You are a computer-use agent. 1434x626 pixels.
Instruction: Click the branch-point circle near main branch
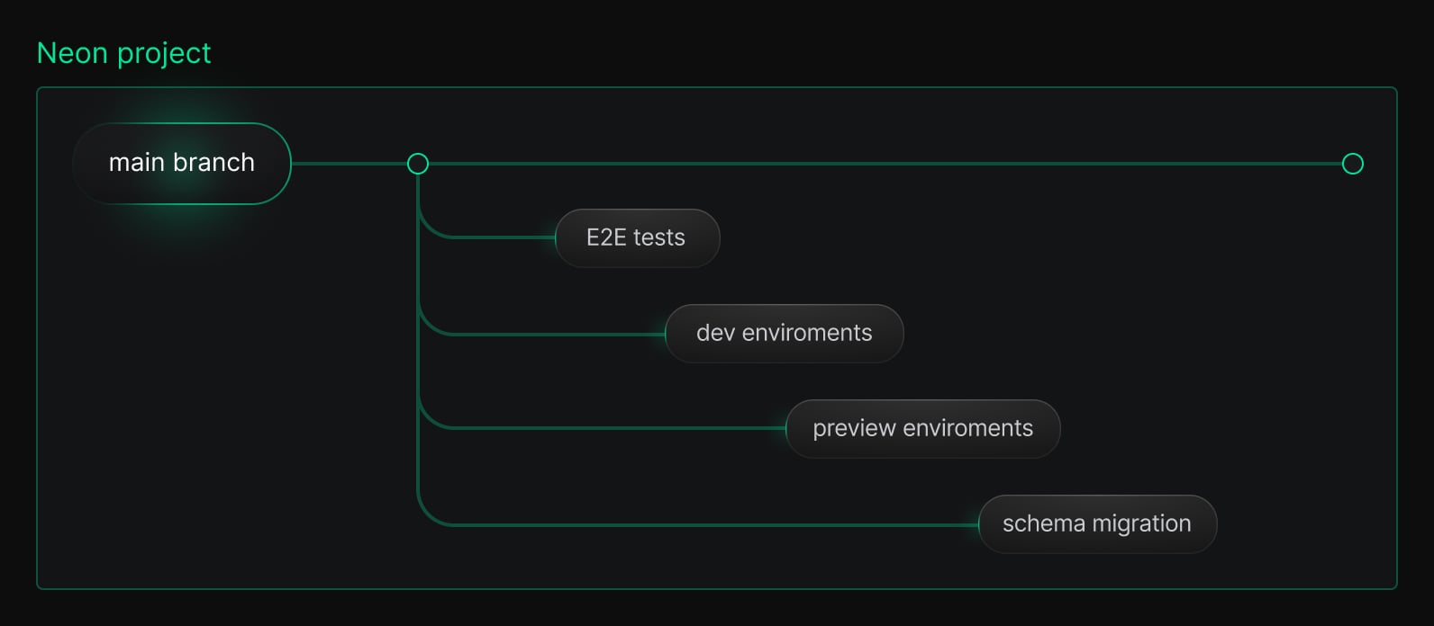418,164
